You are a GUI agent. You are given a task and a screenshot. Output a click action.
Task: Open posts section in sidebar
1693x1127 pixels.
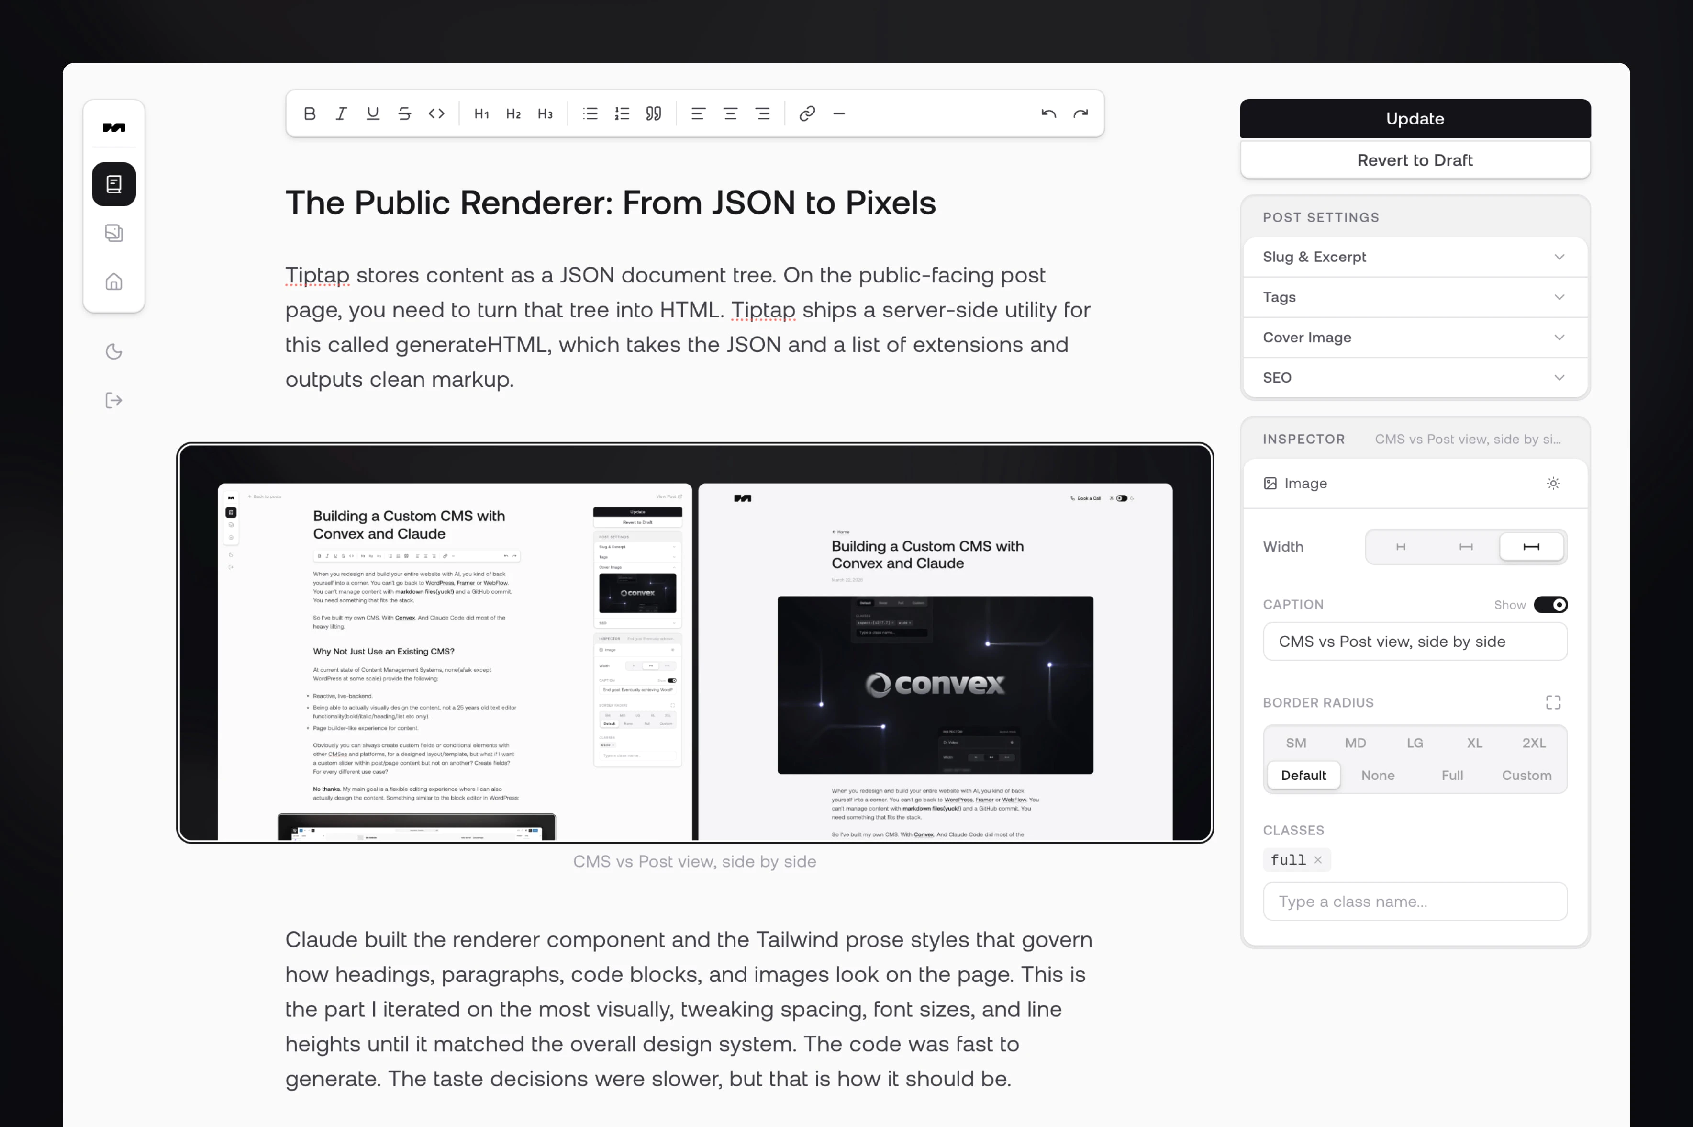coord(113,184)
